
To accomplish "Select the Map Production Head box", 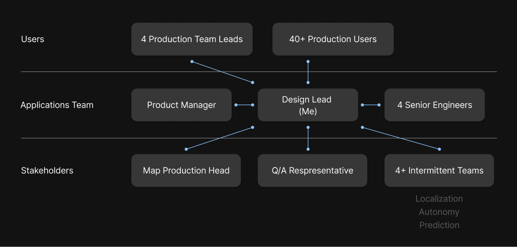I will (186, 171).
